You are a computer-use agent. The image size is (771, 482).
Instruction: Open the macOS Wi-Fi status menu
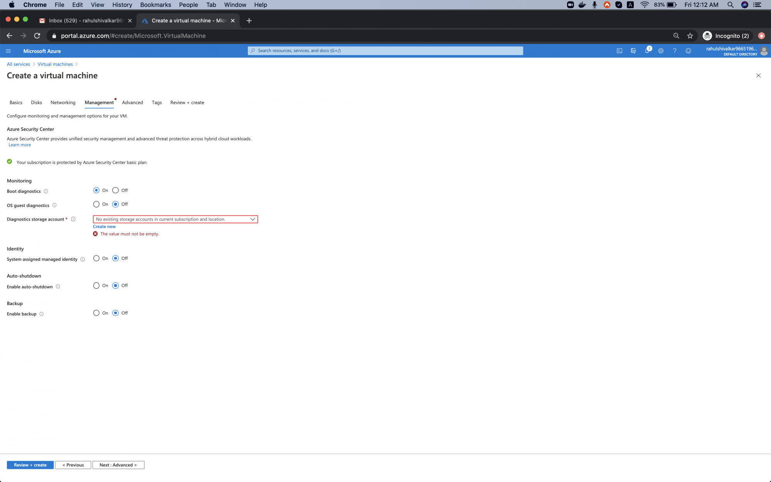(644, 5)
